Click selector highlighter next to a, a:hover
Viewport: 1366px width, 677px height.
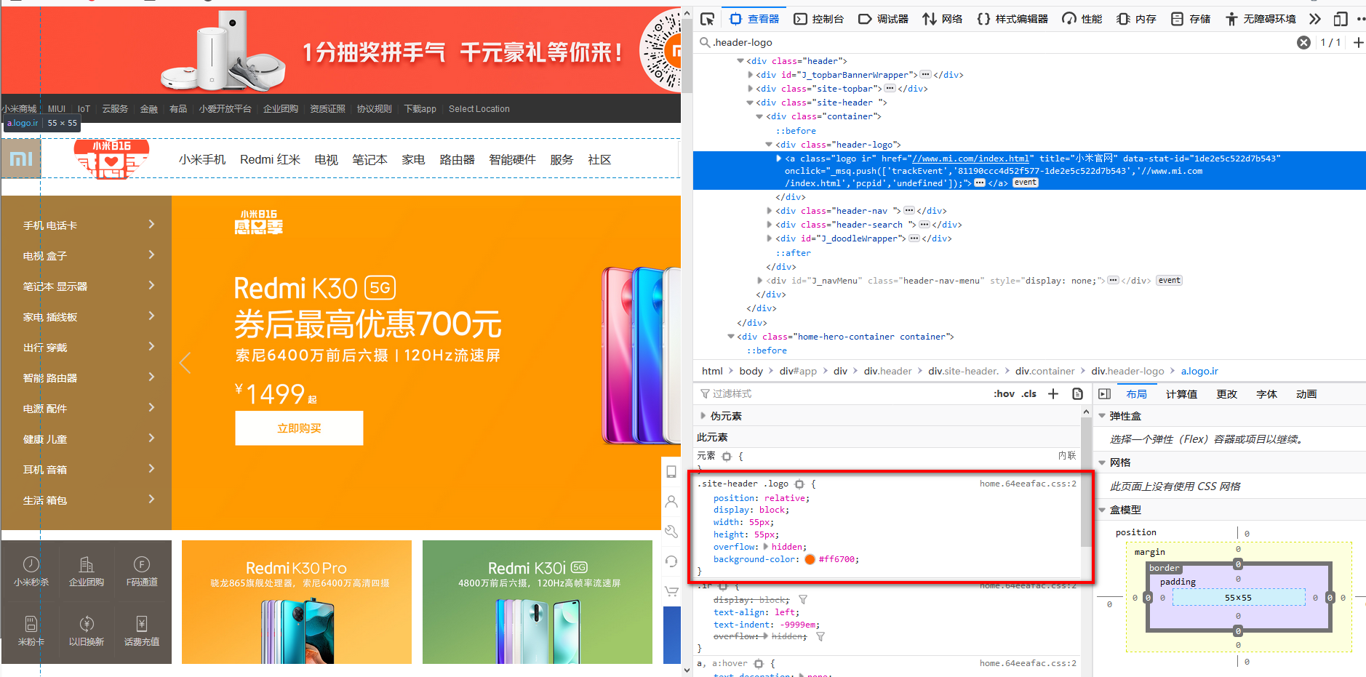759,663
